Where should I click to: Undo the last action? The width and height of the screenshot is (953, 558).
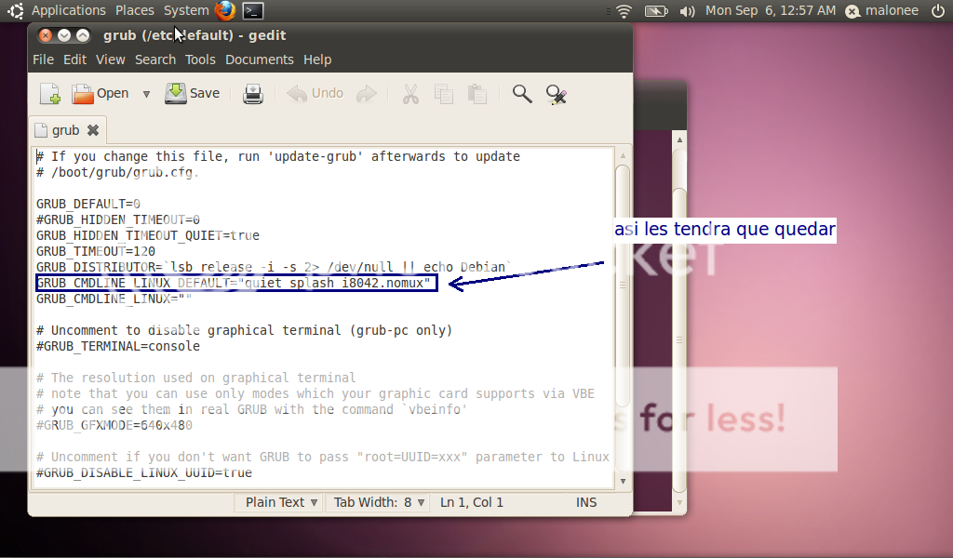(x=315, y=94)
